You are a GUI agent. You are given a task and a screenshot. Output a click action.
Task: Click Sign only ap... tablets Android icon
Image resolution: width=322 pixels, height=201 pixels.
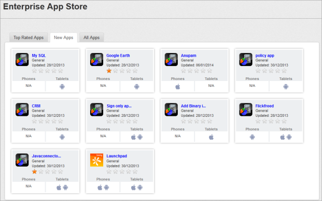click(x=140, y=137)
